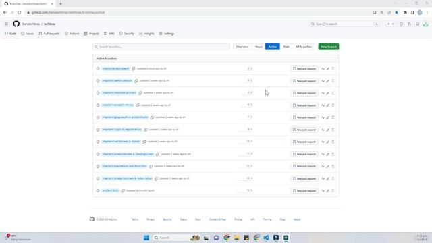Go to the Actions tab
The width and height of the screenshot is (432, 243).
pos(72,34)
